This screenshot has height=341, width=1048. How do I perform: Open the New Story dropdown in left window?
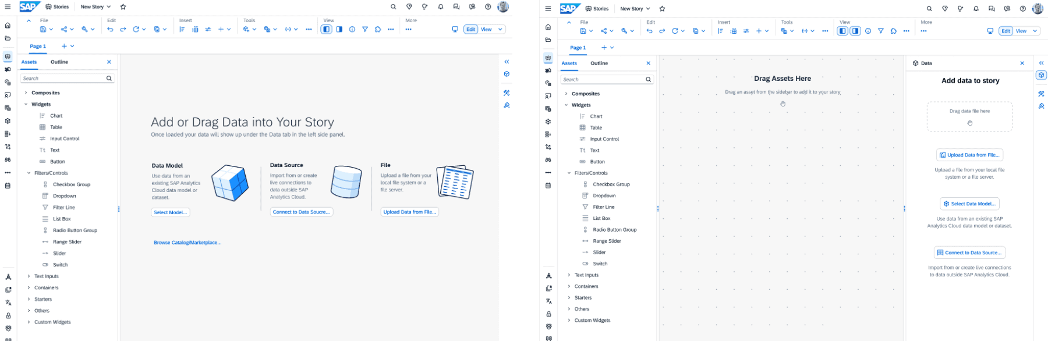(95, 7)
